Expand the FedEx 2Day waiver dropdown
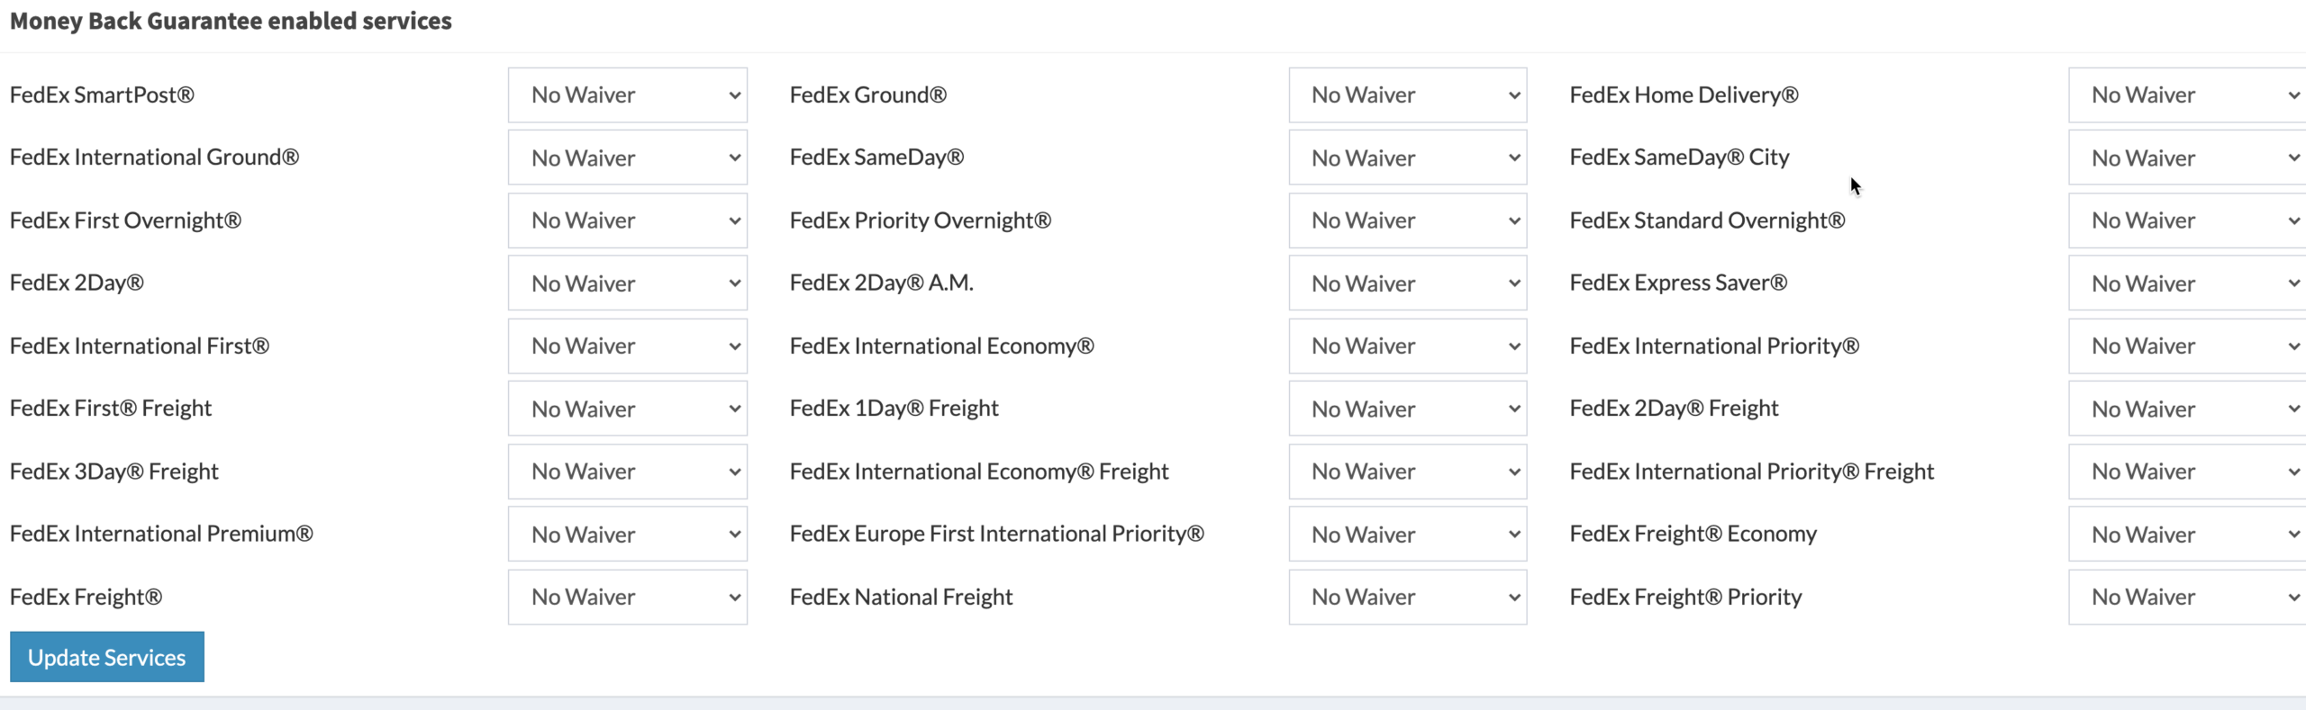The height and width of the screenshot is (710, 2306). [x=628, y=283]
